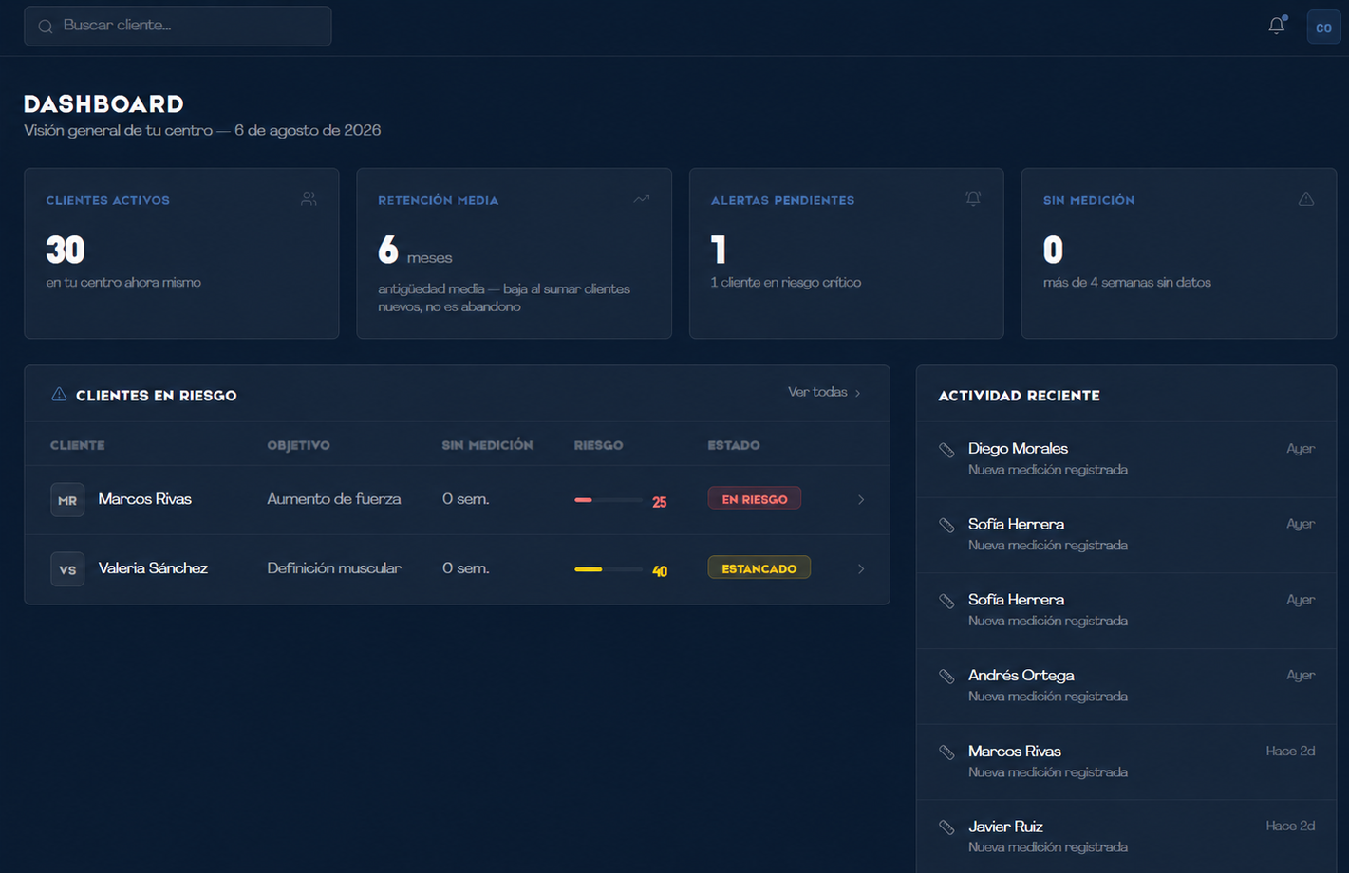Click the bell icon in Alertas Pendientes card
This screenshot has height=873, width=1349.
point(973,198)
